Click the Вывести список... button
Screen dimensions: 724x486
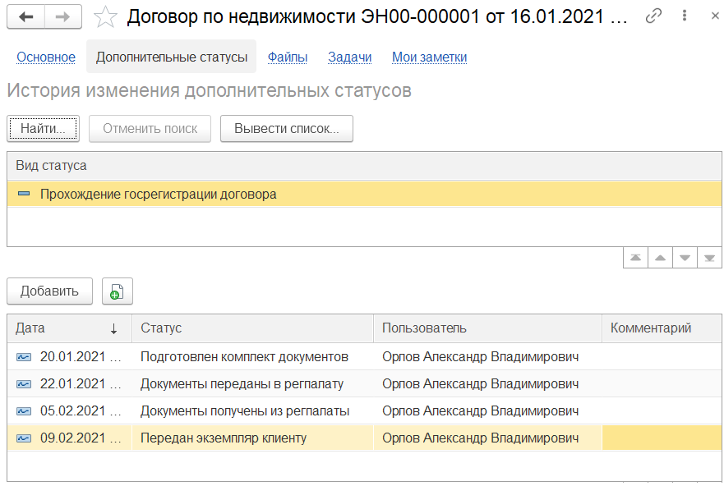tap(286, 129)
